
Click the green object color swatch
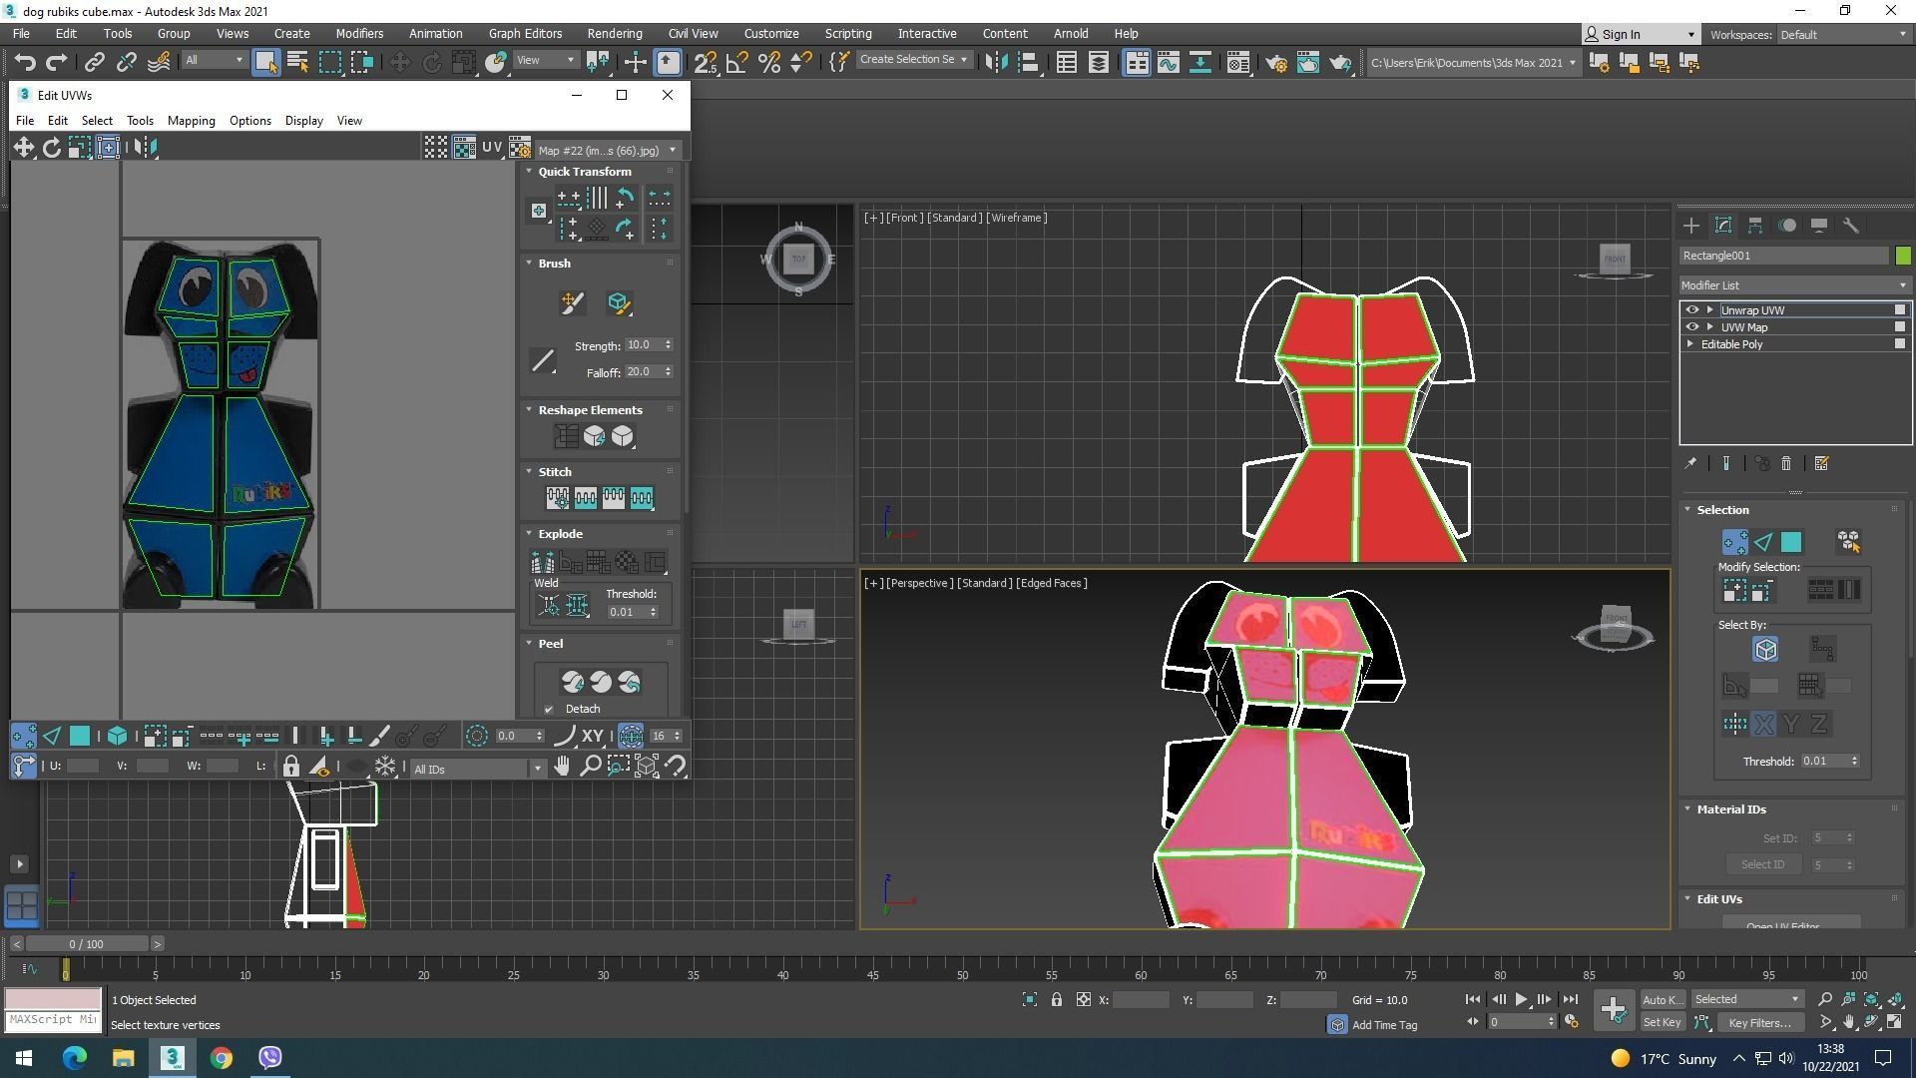click(x=1903, y=257)
